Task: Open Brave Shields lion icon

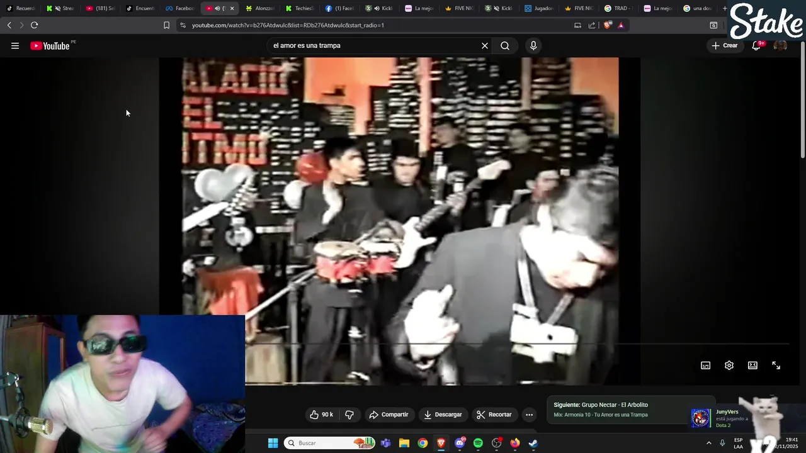Action: click(x=607, y=25)
